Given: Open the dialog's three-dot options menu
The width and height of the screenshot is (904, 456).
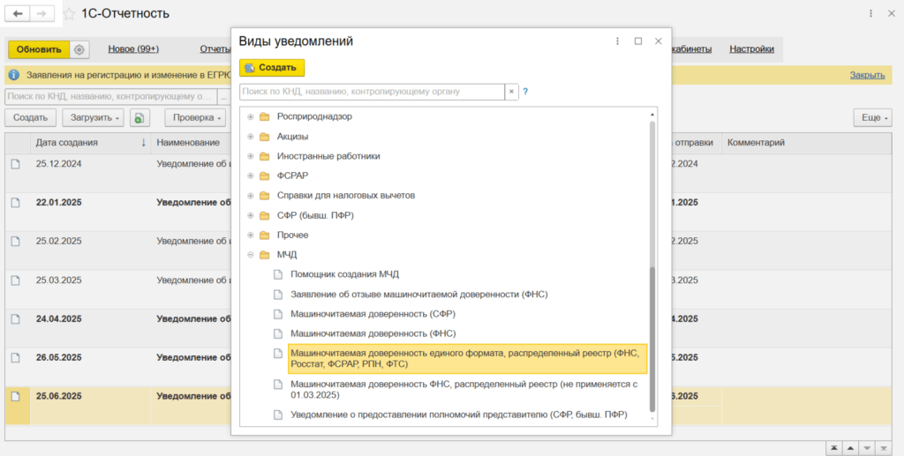Looking at the screenshot, I should [x=617, y=41].
